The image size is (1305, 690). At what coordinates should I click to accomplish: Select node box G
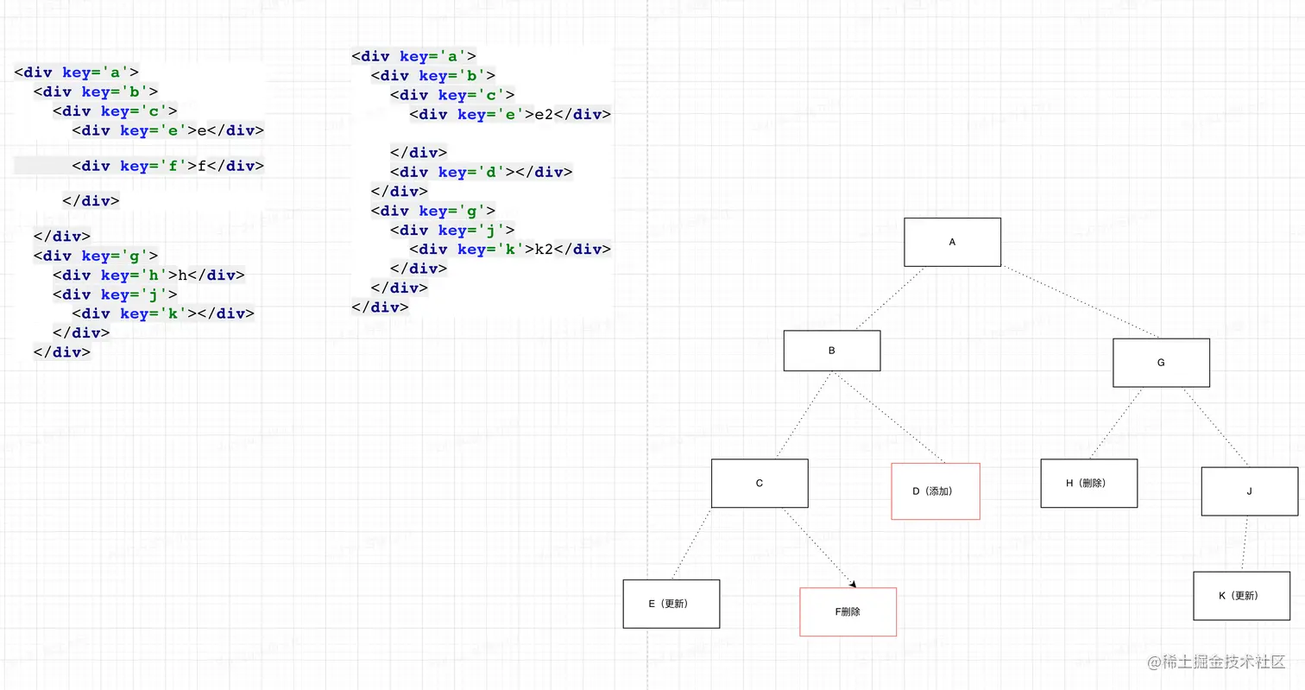pyautogui.click(x=1161, y=363)
